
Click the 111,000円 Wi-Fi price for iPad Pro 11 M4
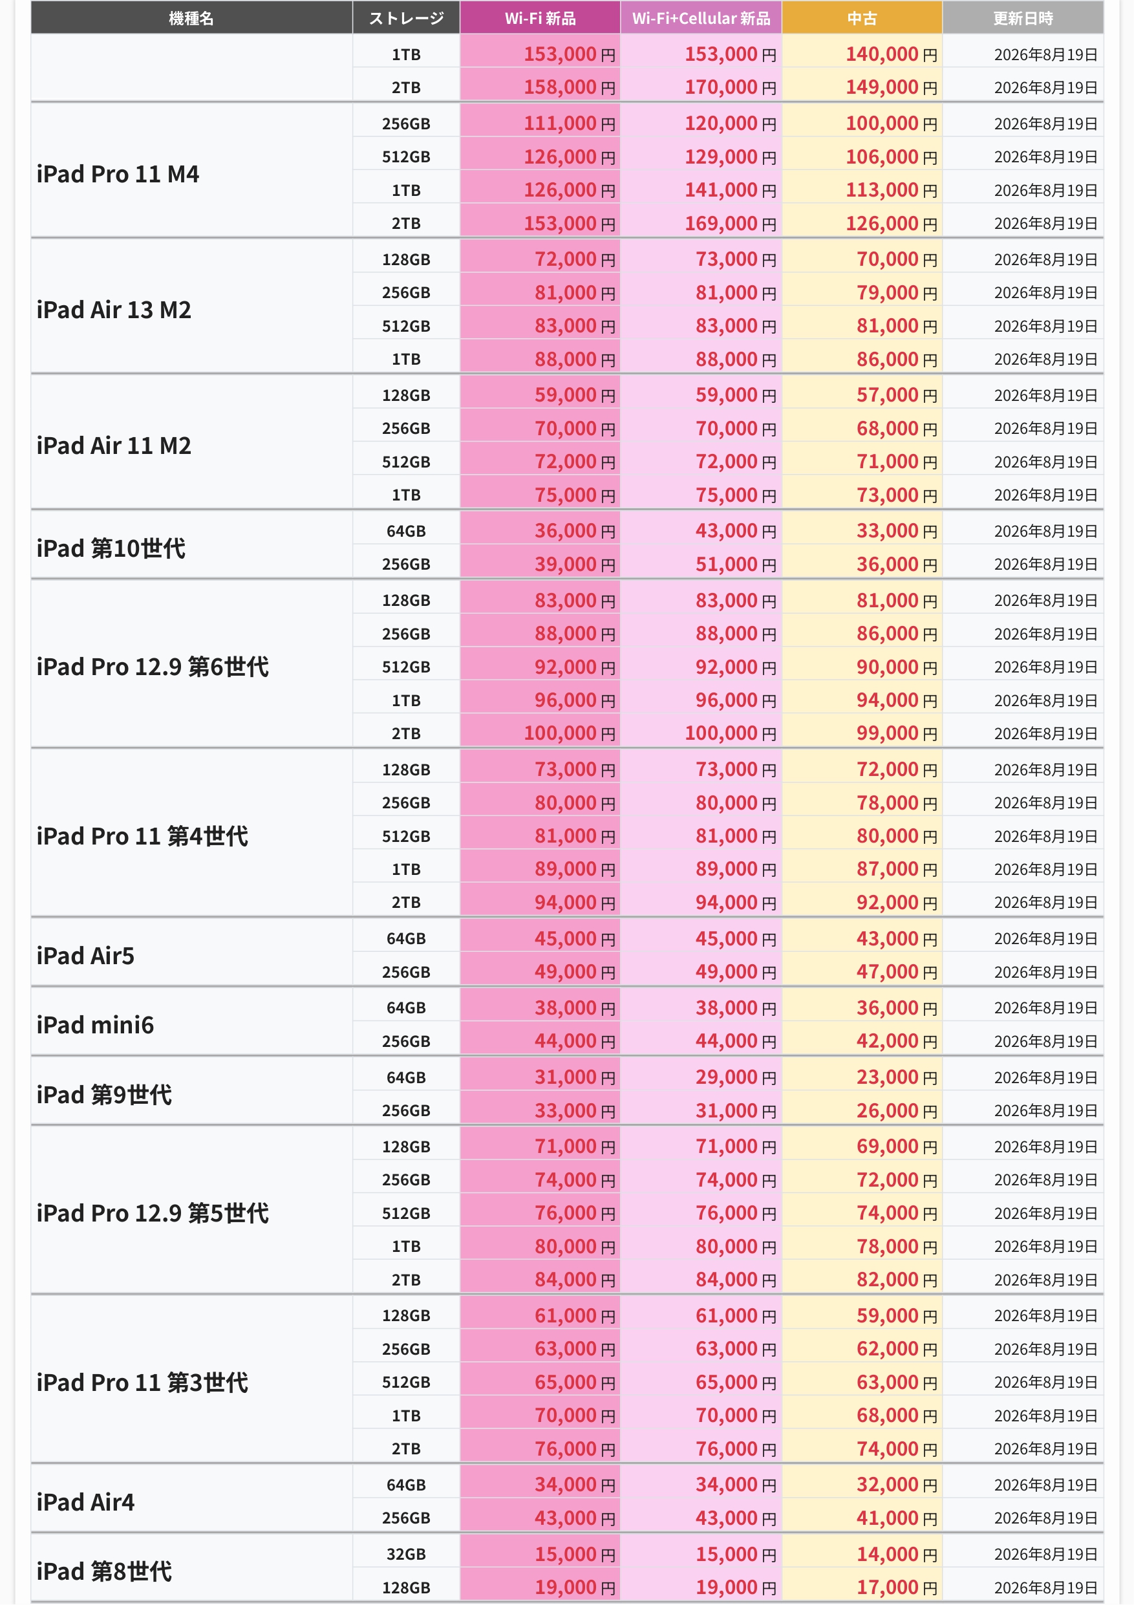pyautogui.click(x=570, y=124)
